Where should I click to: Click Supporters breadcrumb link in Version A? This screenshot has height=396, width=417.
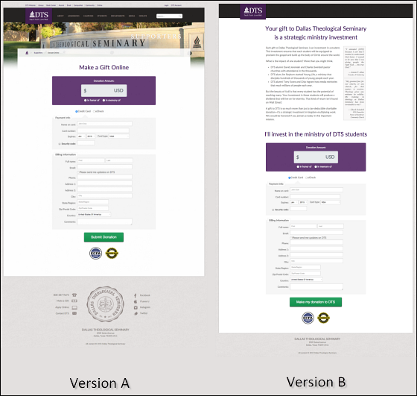click(x=38, y=53)
